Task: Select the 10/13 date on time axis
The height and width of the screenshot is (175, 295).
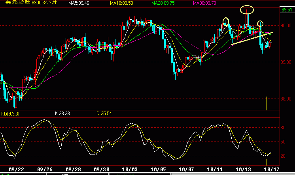Action: (x=243, y=169)
